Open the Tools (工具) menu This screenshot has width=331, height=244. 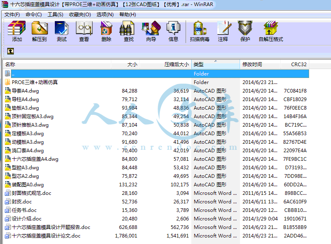(55, 15)
